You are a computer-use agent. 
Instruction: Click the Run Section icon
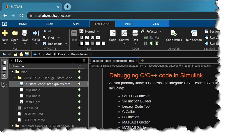coord(194,34)
